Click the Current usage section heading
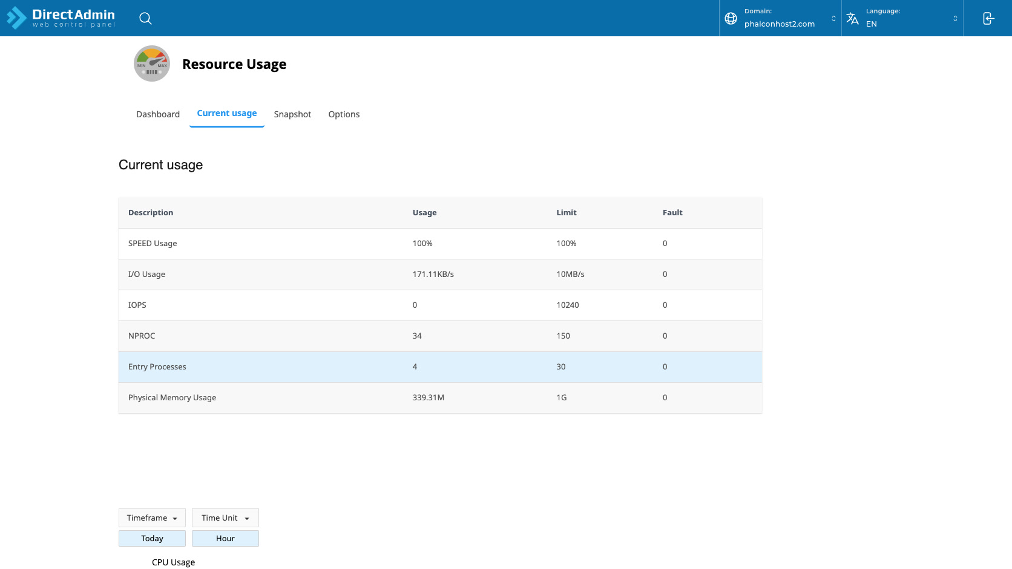 [x=161, y=165]
